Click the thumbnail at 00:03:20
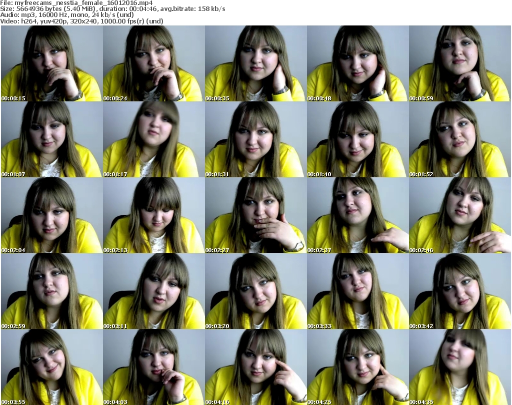This screenshot has width=512, height=405. pos(255,291)
